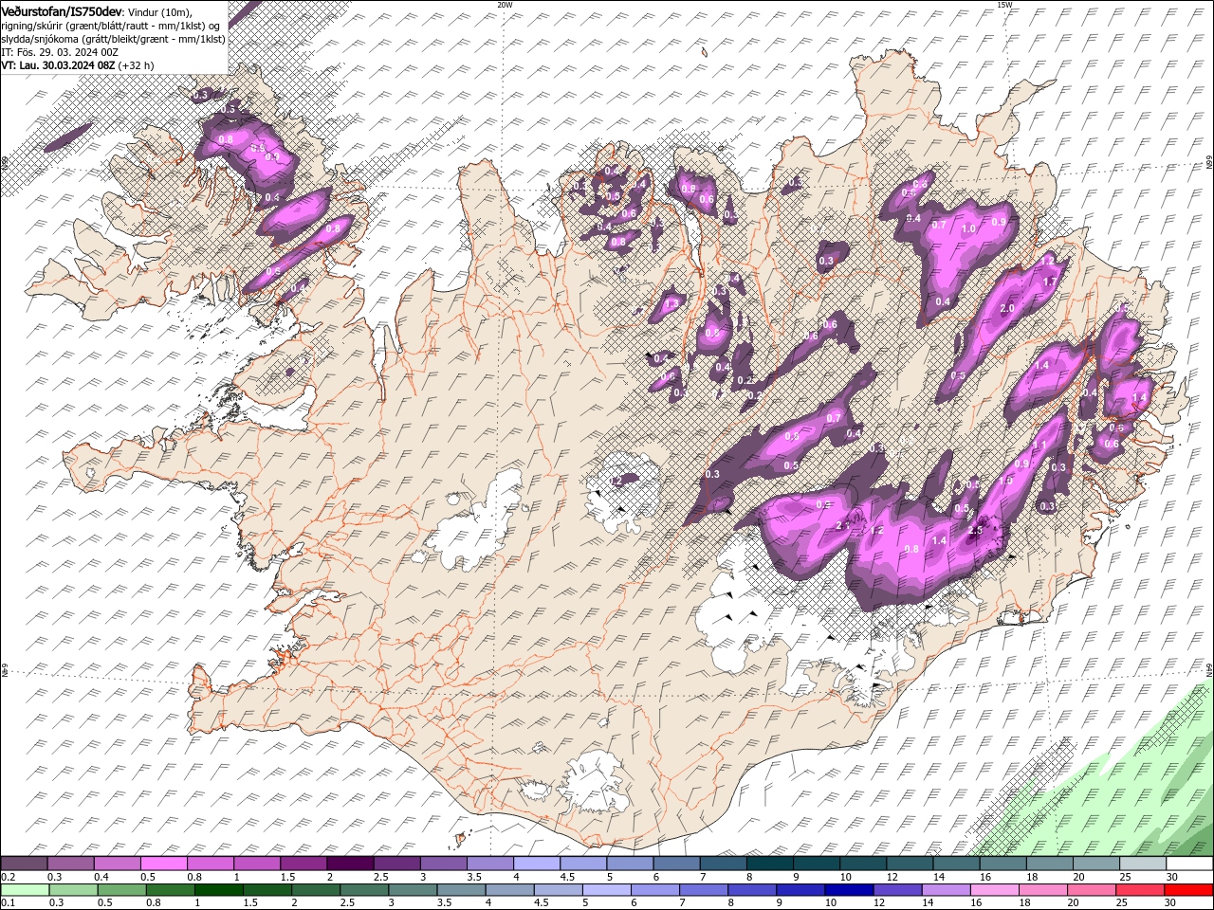1214x910 pixels.
Task: Click the 15W longitude label
Action: (1004, 5)
